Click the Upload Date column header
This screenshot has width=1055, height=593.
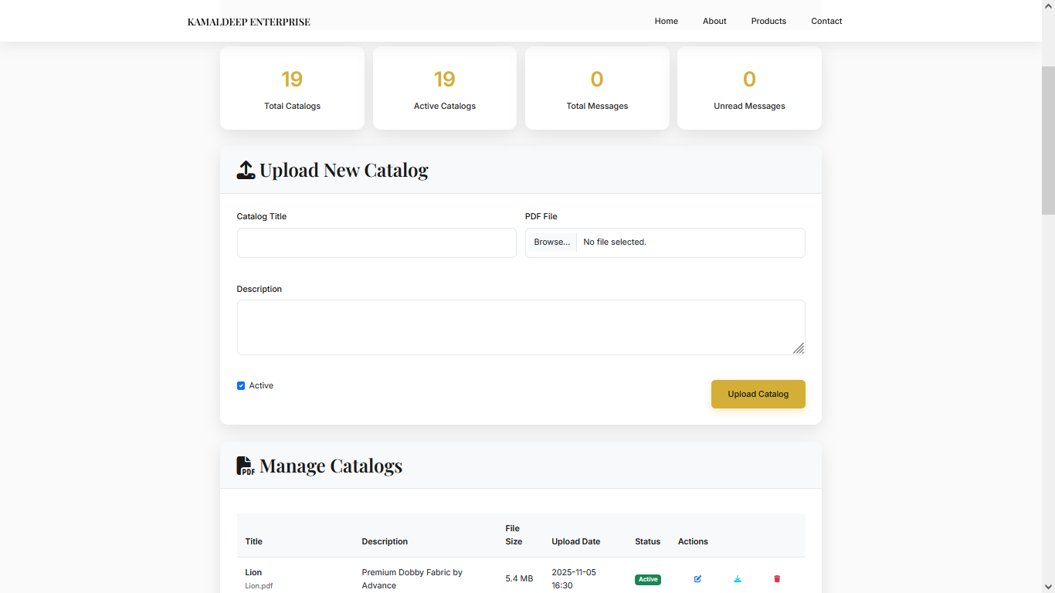tap(576, 541)
